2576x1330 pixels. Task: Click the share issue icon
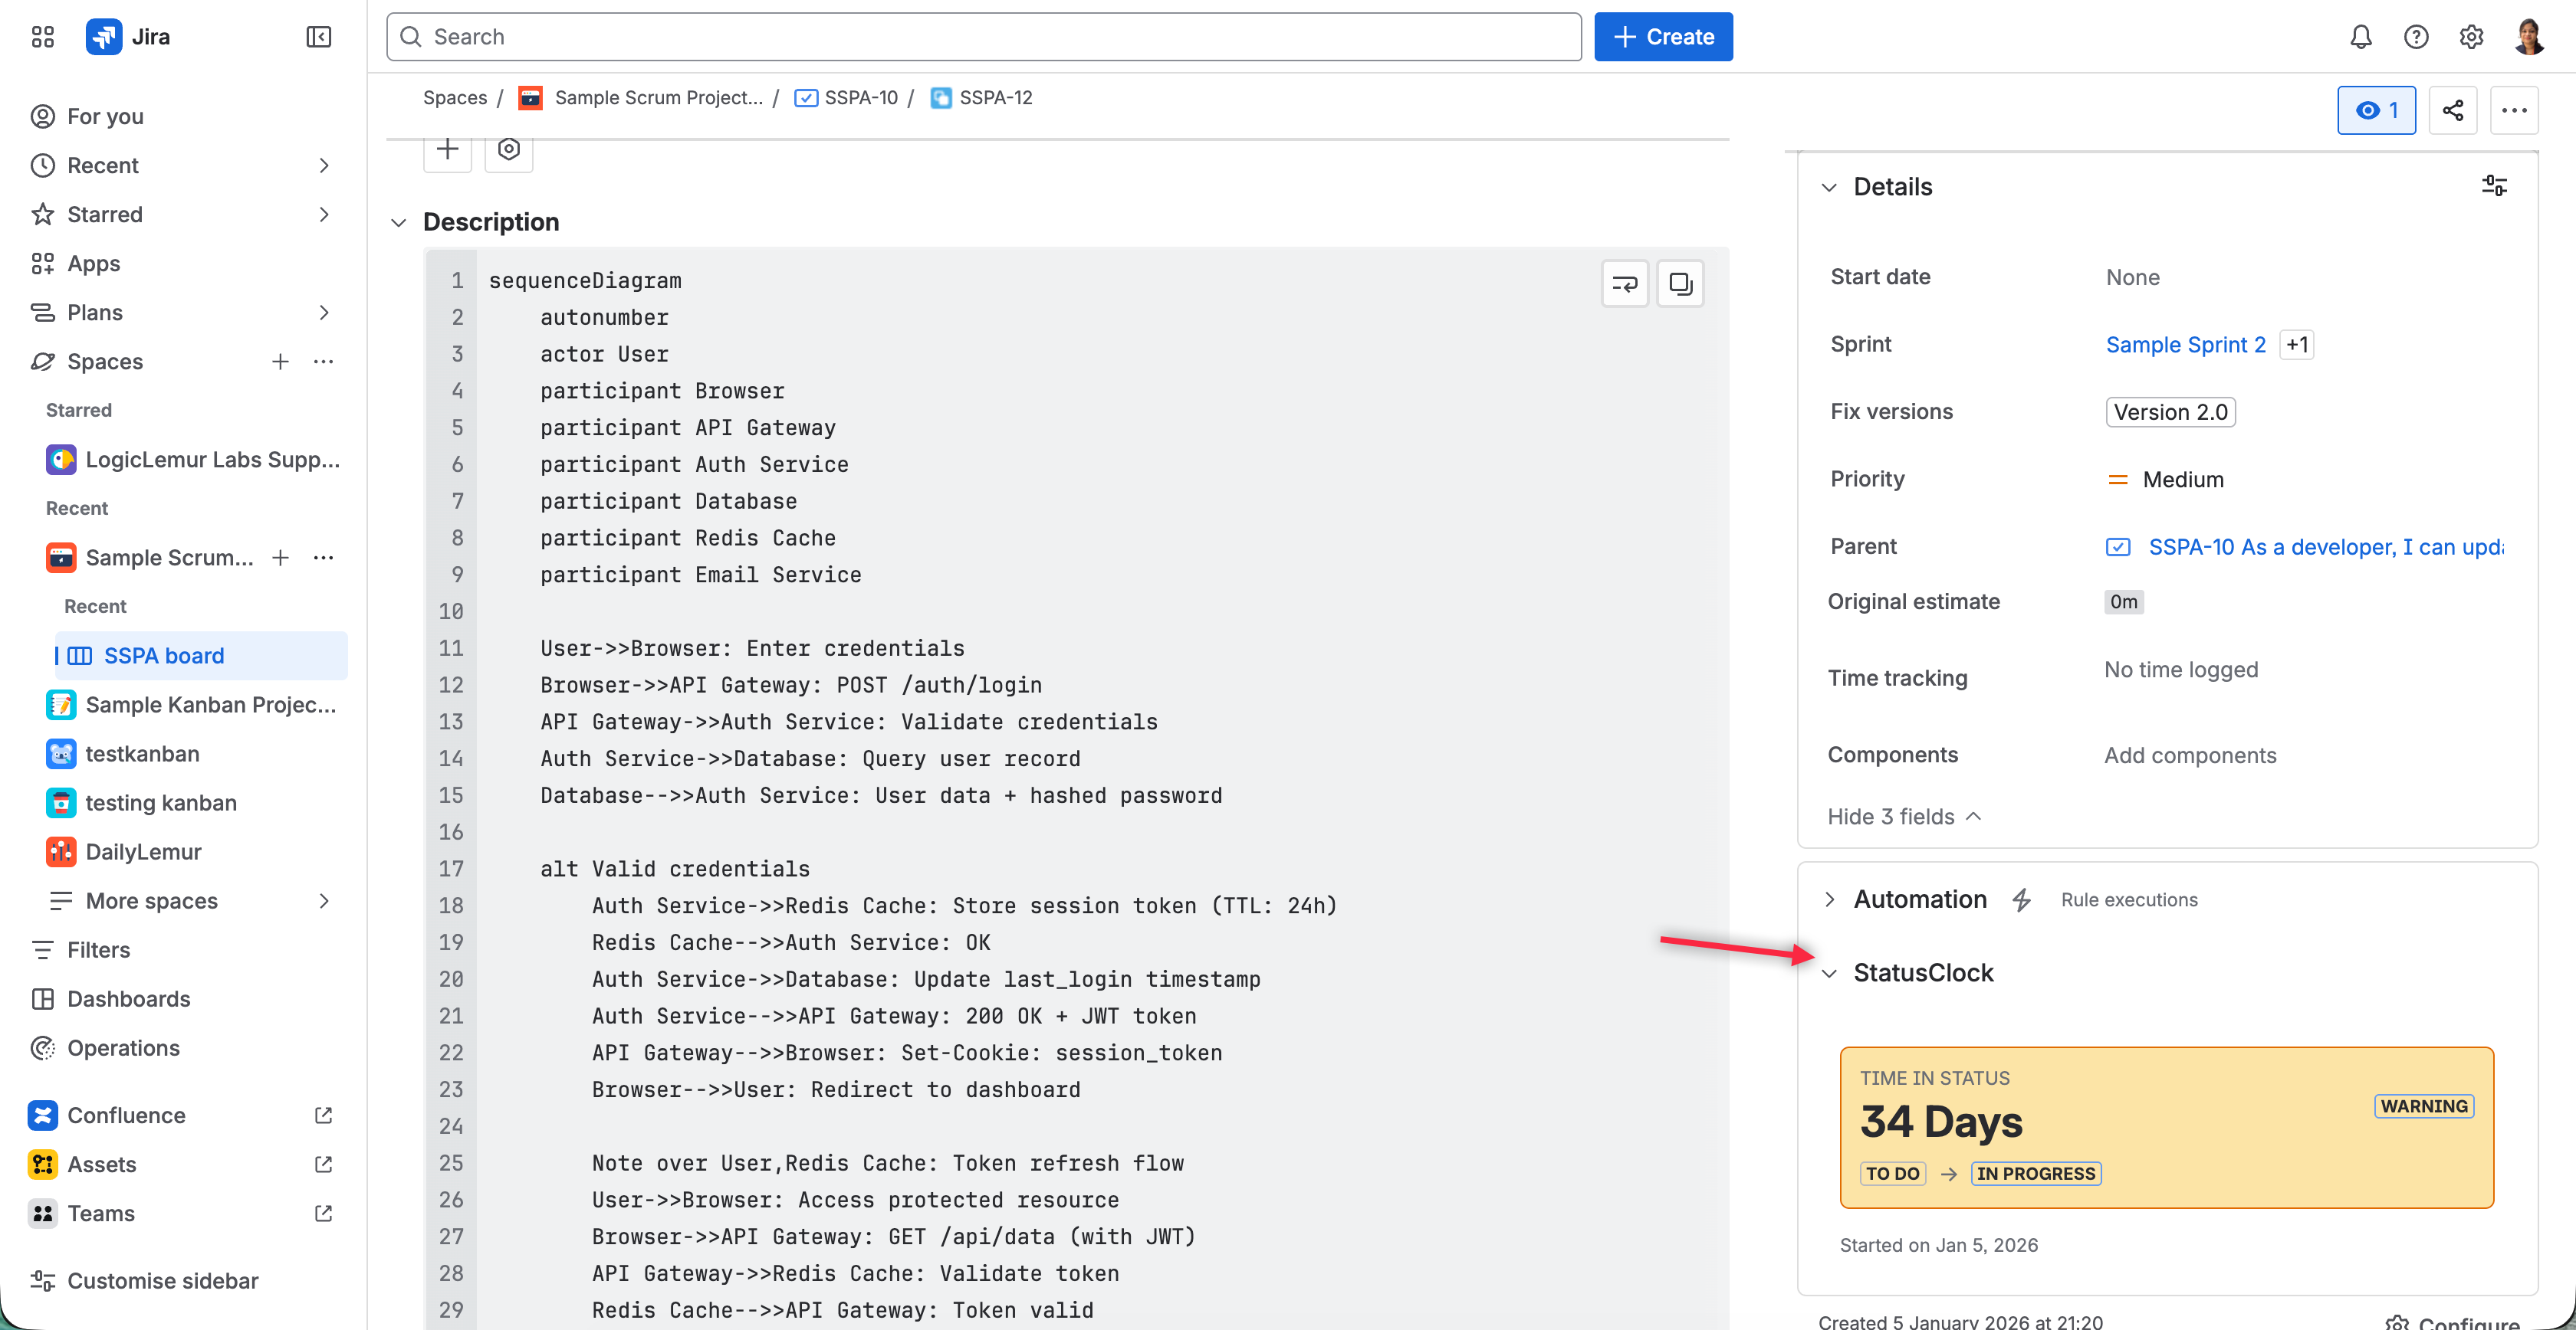pos(2452,110)
